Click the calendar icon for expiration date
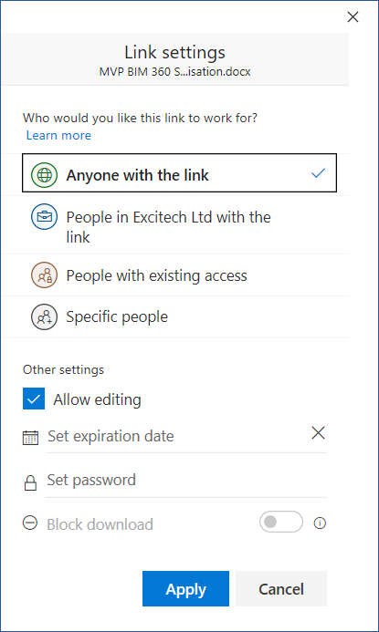Viewport: 379px width, 632px height. coord(30,437)
